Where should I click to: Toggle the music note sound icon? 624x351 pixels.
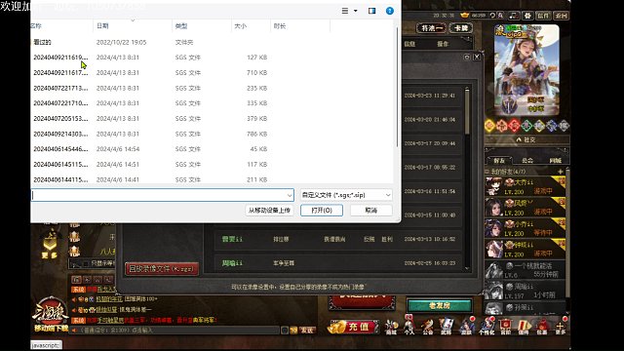pyautogui.click(x=514, y=16)
